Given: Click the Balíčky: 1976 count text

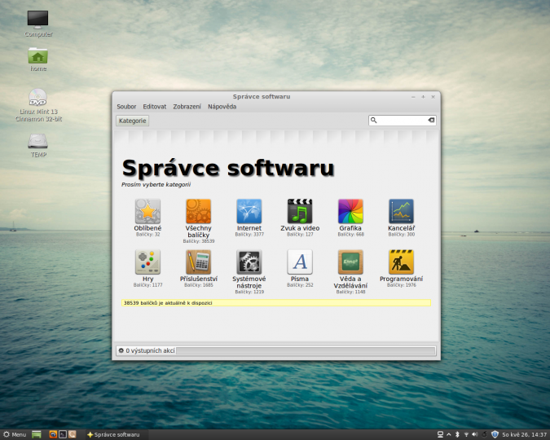Looking at the screenshot, I should pyautogui.click(x=402, y=285).
